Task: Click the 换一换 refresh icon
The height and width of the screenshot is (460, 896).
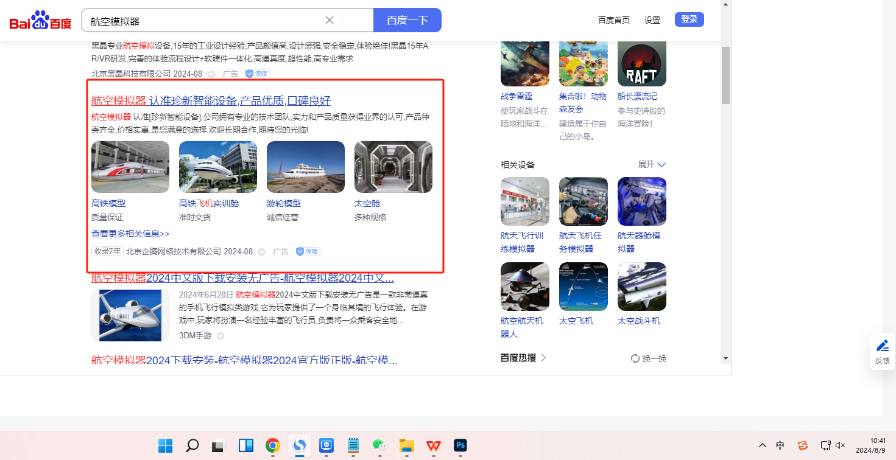Action: (x=635, y=358)
